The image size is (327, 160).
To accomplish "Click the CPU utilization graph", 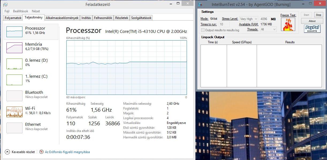I will (126, 68).
